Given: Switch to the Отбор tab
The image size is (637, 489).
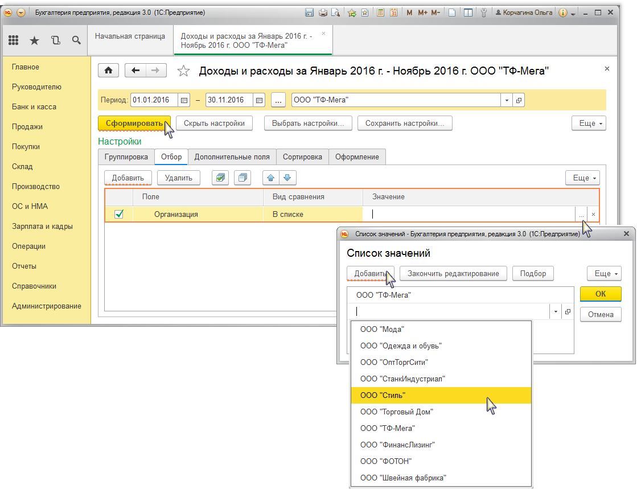Looking at the screenshot, I should (x=171, y=157).
